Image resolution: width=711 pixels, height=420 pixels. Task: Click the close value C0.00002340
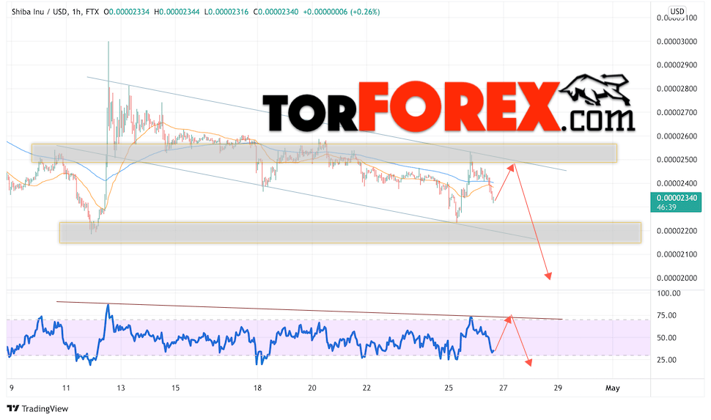(x=276, y=12)
